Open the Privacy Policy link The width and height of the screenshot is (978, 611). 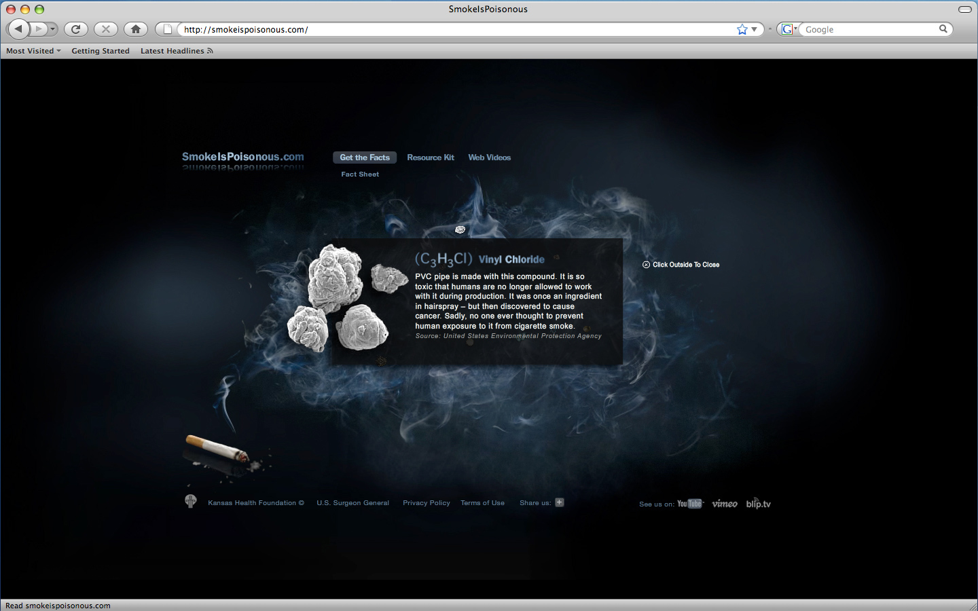[427, 503]
